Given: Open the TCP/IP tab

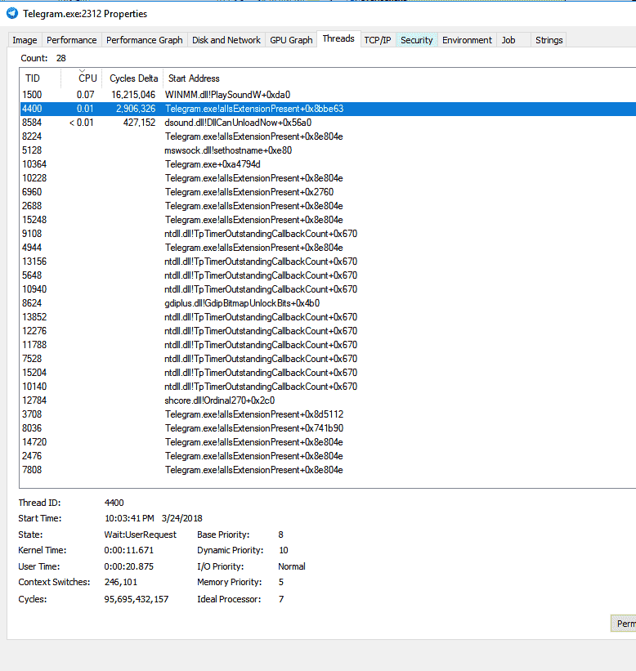Looking at the screenshot, I should 378,40.
